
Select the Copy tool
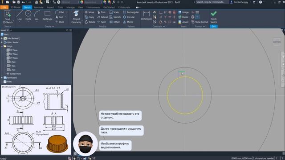point(89,17)
